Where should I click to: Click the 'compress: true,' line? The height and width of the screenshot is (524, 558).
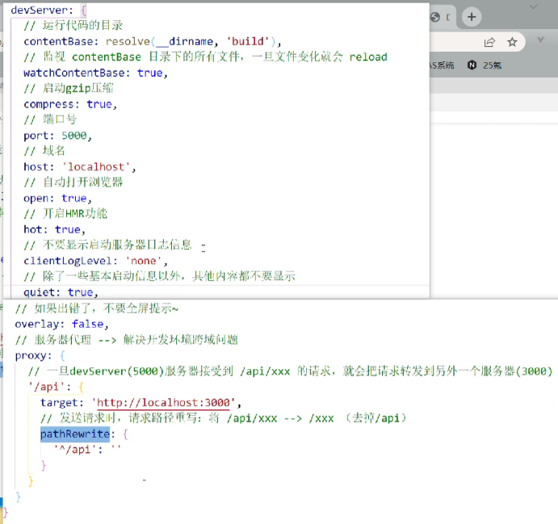coord(70,104)
